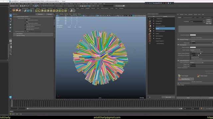Click the Undo arrow icon on the status line
The width and height of the screenshot is (213, 119).
coord(27,6)
